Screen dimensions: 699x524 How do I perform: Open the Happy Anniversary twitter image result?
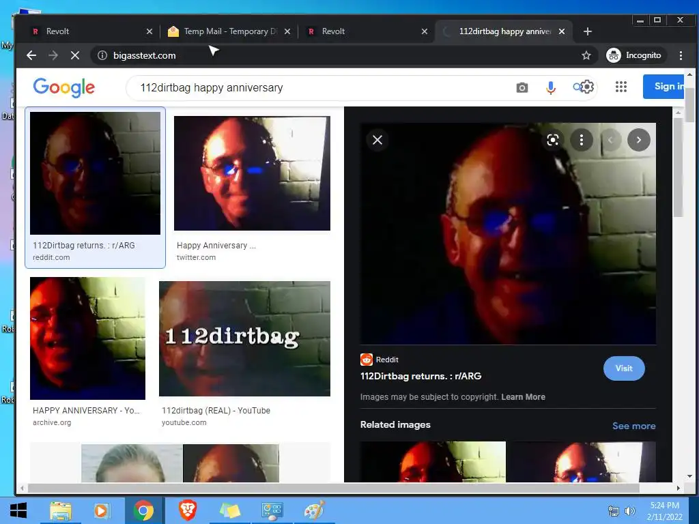coord(252,173)
